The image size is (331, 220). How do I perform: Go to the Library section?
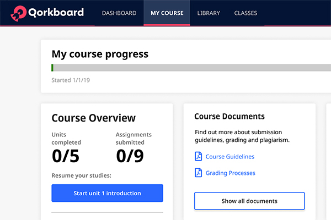point(209,13)
